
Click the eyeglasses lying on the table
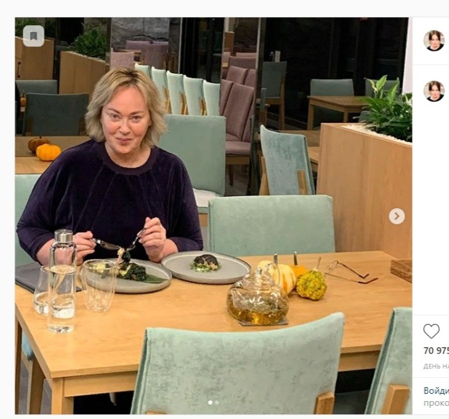[x=350, y=271]
